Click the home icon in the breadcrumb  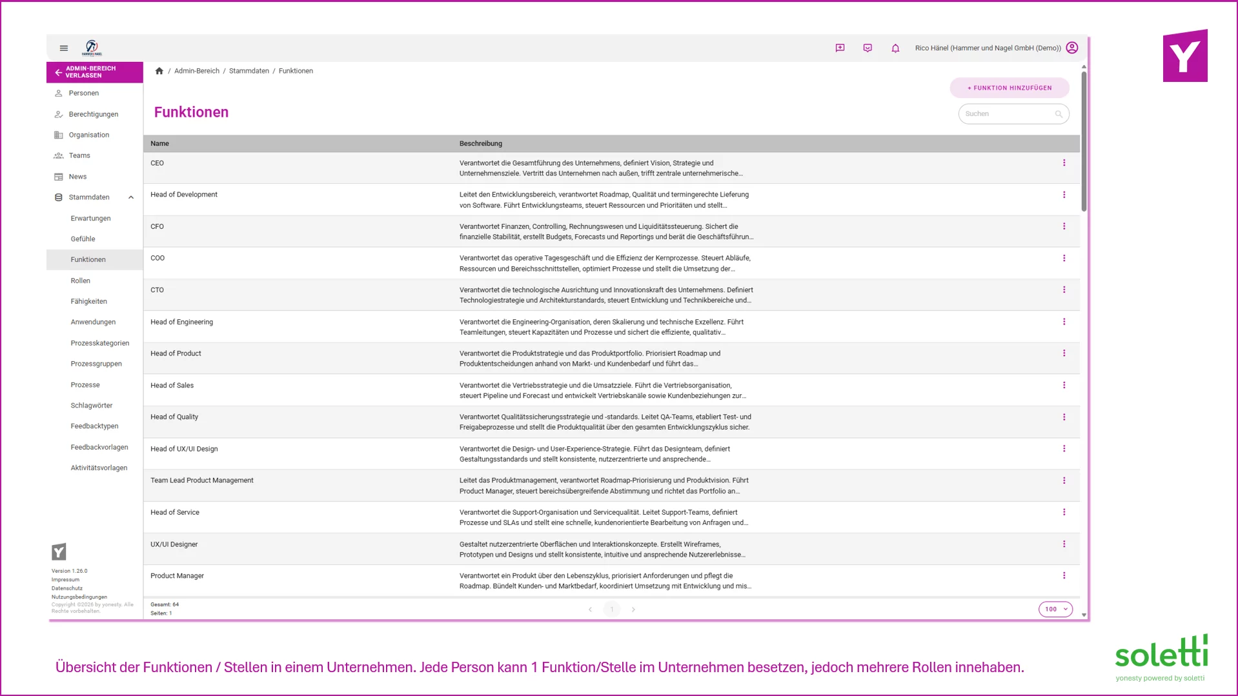click(x=159, y=71)
